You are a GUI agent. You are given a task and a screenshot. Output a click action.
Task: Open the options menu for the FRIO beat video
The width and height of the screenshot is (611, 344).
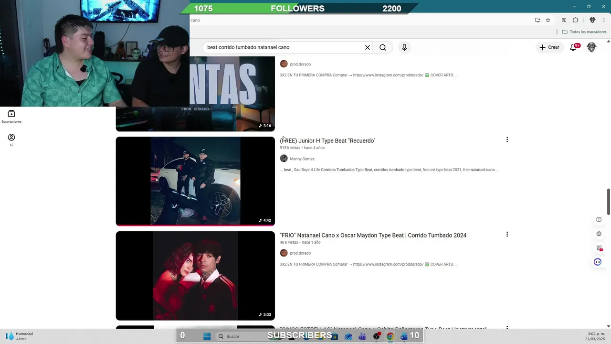[x=507, y=234]
